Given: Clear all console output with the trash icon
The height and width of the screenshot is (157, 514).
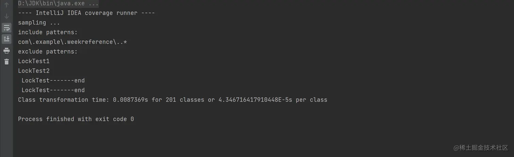Looking at the screenshot, I should point(6,62).
